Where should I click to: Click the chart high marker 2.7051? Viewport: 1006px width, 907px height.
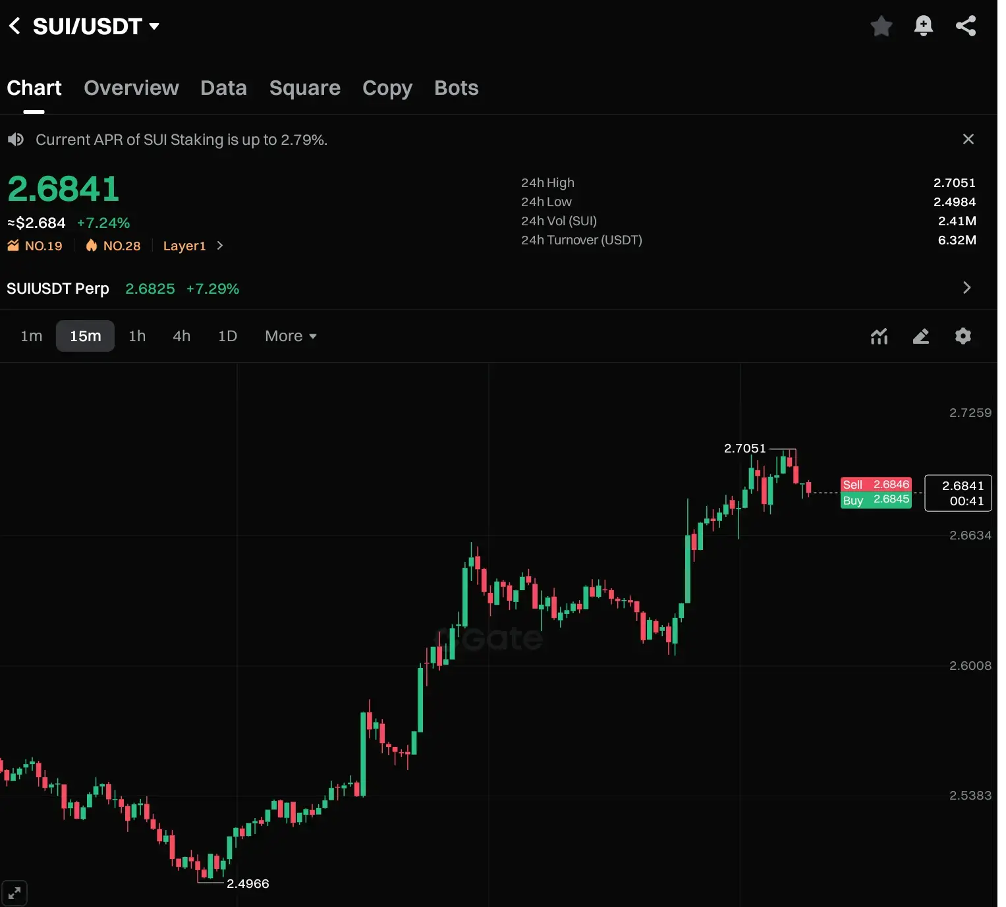click(744, 448)
